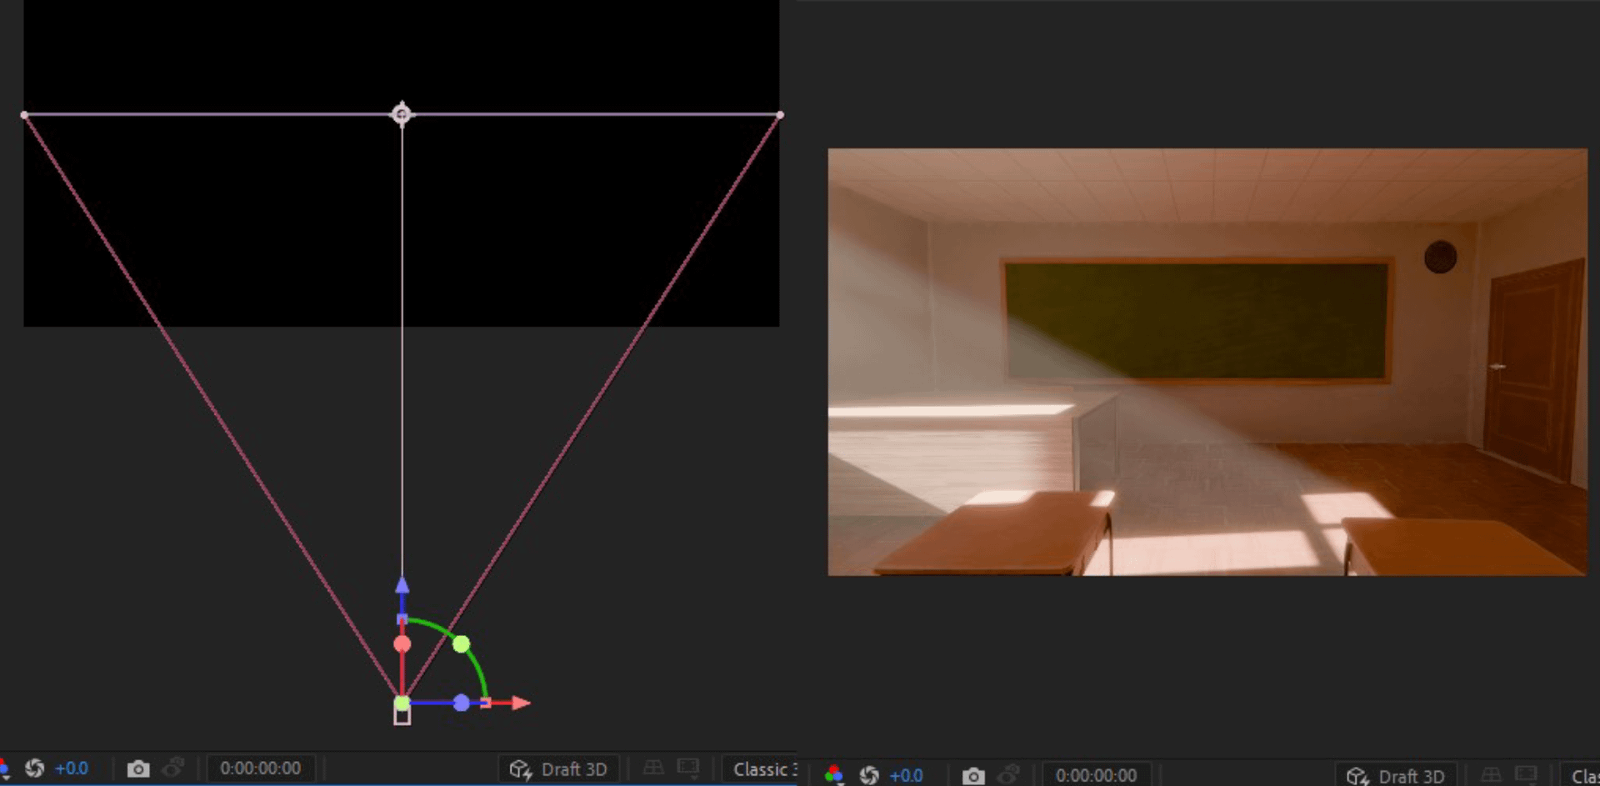1600x786 pixels.
Task: Open RGB channel selector in right viewer
Action: [833, 776]
